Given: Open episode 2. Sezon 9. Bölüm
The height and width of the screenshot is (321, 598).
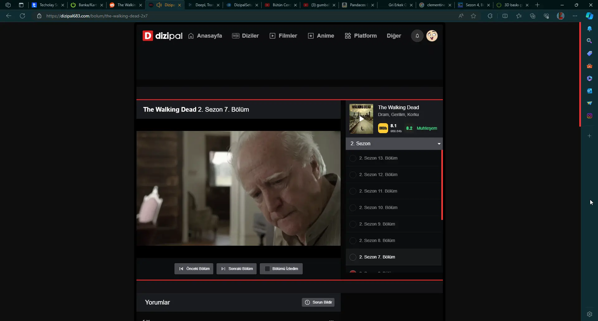Looking at the screenshot, I should [377, 224].
